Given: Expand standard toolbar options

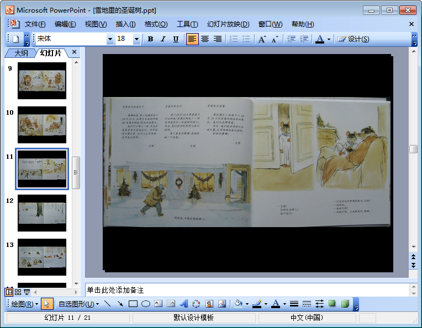Looking at the screenshot, I should pos(27,39).
